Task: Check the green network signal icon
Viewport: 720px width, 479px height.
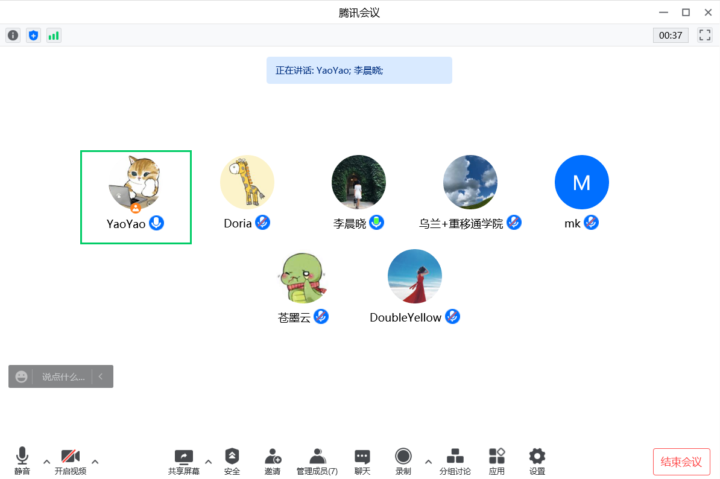Action: click(x=54, y=36)
